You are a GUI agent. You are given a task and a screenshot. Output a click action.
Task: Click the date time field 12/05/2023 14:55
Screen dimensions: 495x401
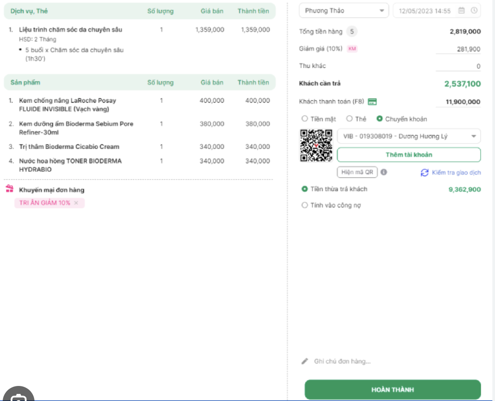[x=437, y=11]
